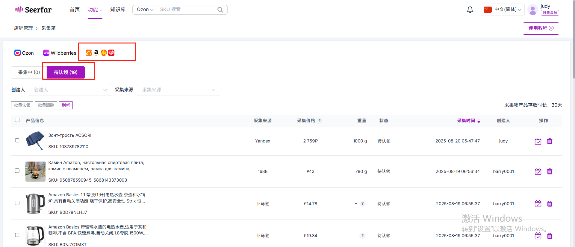Check the Зонт-трость ACSORI row checkbox
Screen dimensions: 575x247
point(17,140)
